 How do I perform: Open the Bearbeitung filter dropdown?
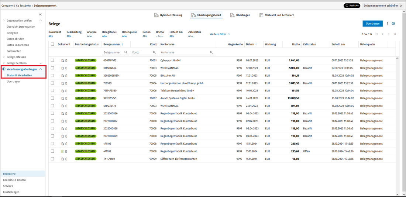pyautogui.click(x=69, y=36)
